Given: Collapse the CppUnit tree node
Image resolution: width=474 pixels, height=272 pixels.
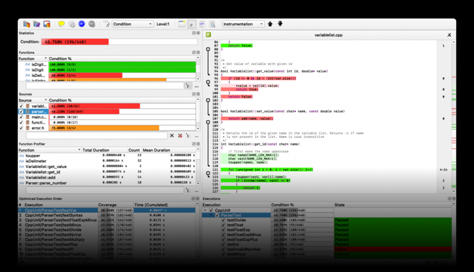Looking at the screenshot, I should (205, 210).
